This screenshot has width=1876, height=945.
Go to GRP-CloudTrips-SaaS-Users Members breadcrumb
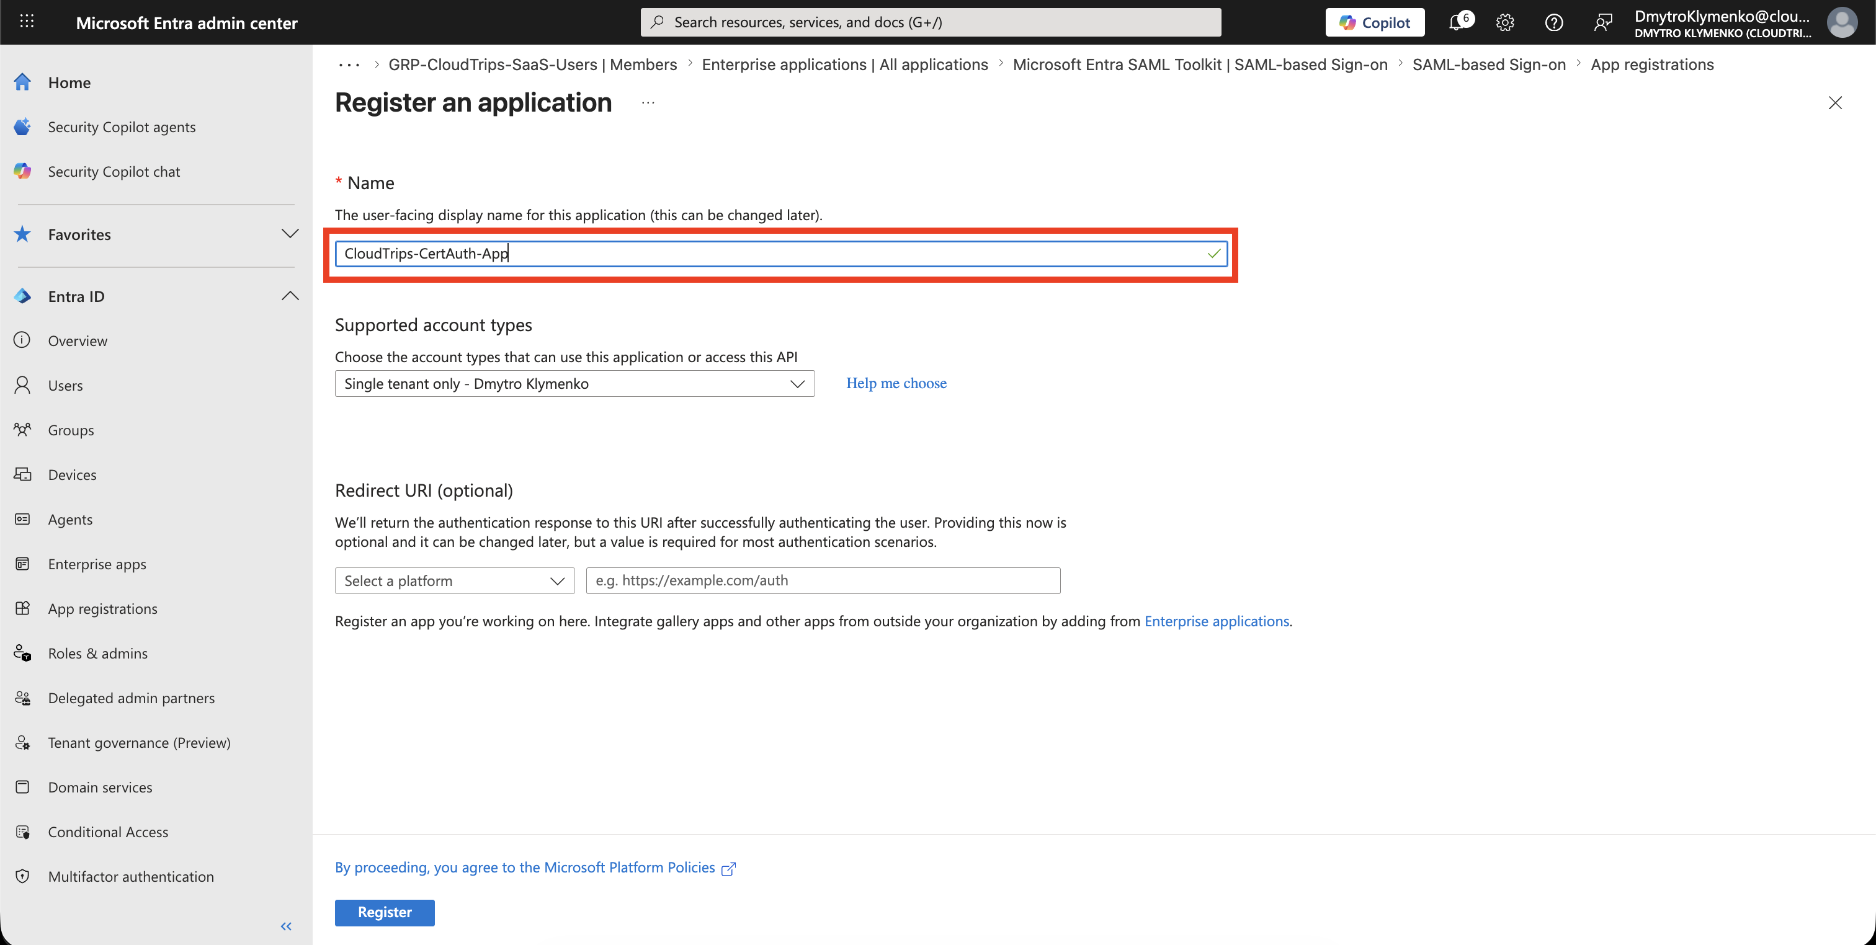point(532,64)
